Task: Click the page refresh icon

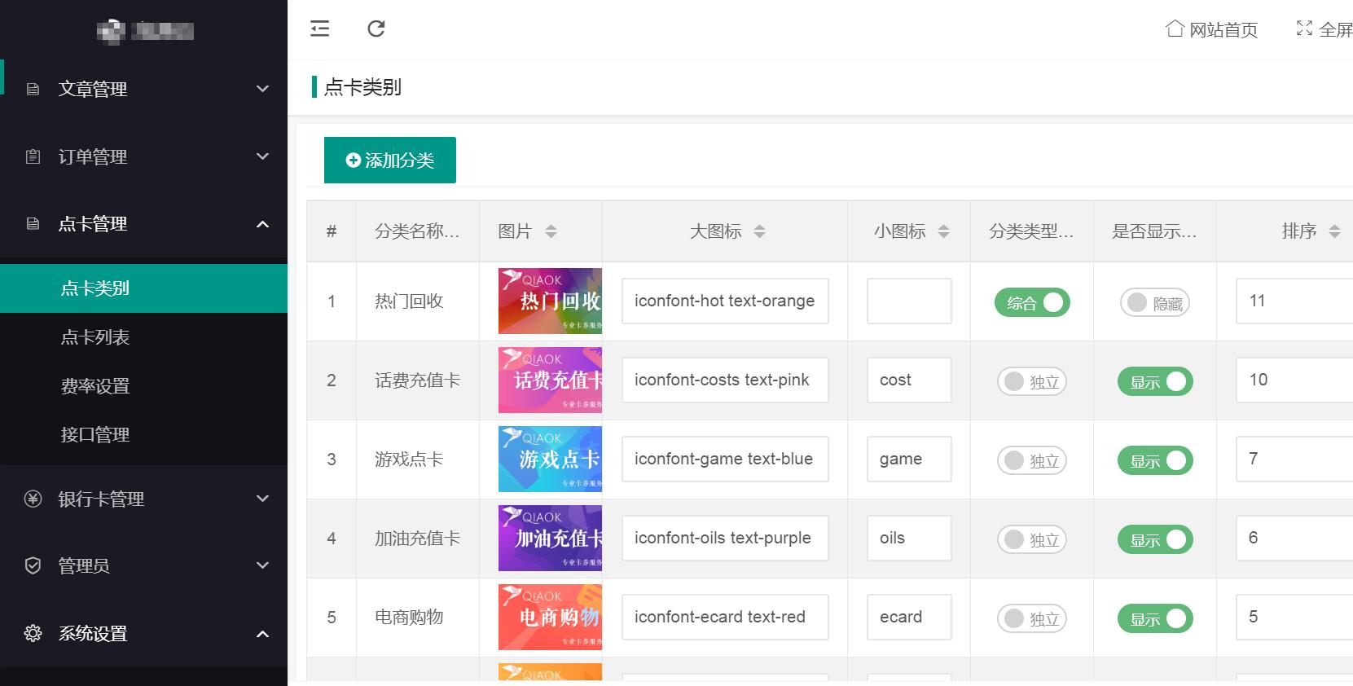Action: click(376, 29)
